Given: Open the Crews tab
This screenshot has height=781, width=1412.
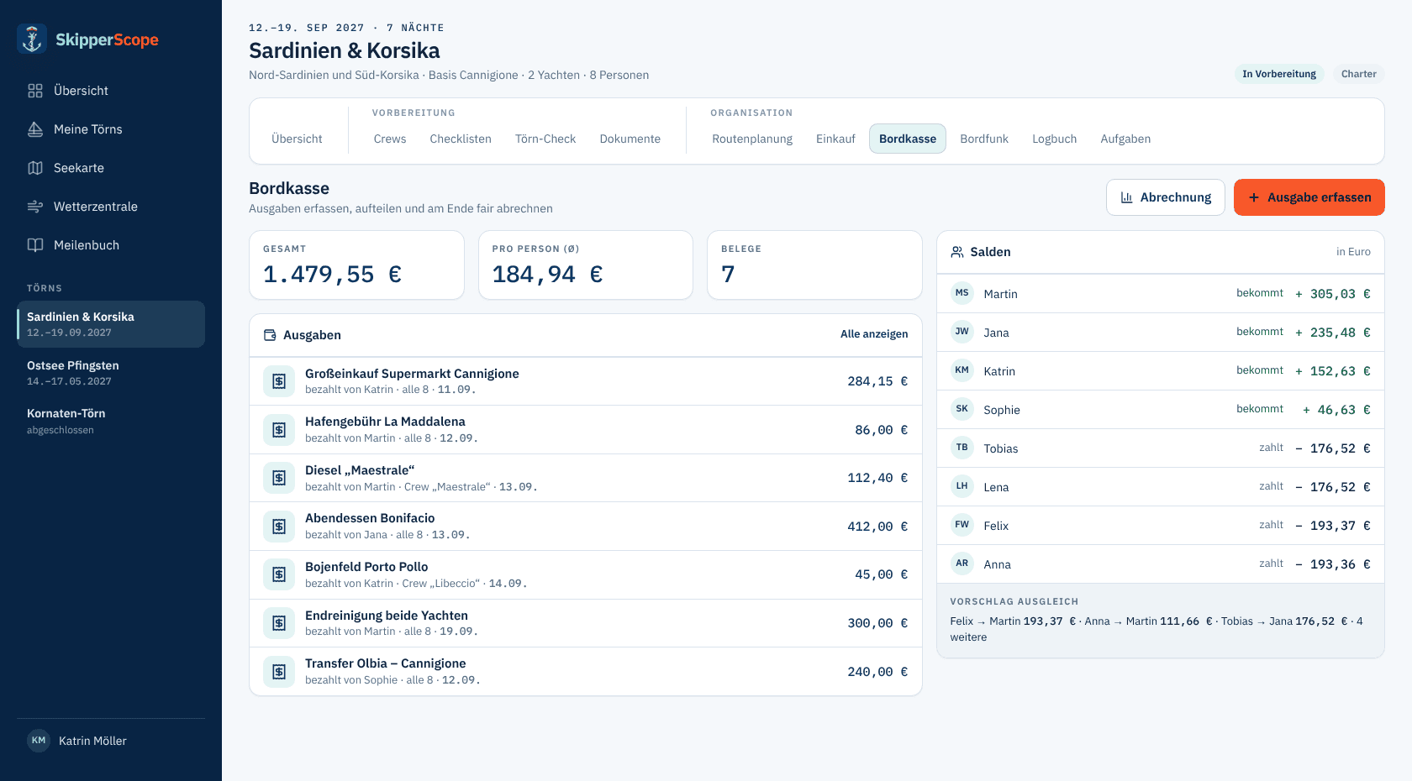Looking at the screenshot, I should [390, 139].
